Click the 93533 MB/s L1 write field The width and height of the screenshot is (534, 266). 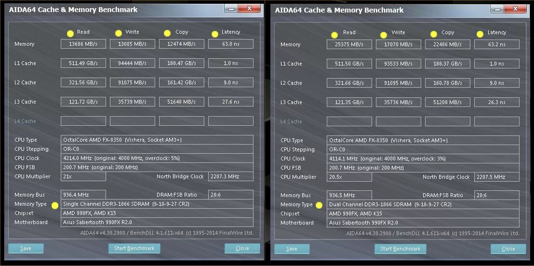pyautogui.click(x=399, y=63)
